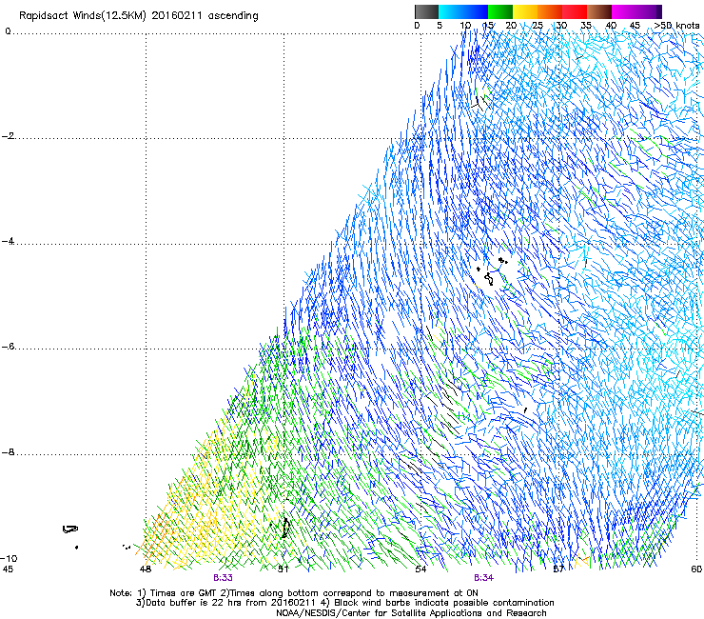The height and width of the screenshot is (619, 704).
Task: Click the '-2' latitude axis label
Action: (8, 136)
